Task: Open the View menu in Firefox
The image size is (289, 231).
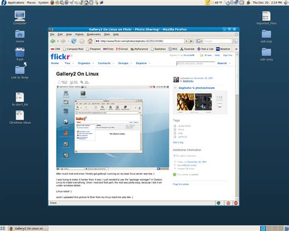Action: [69, 35]
